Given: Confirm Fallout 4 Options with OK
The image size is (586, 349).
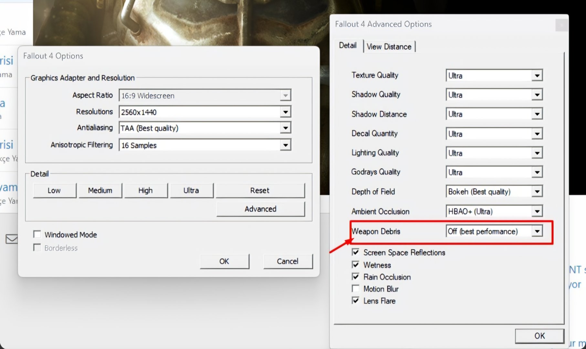Looking at the screenshot, I should pyautogui.click(x=225, y=261).
